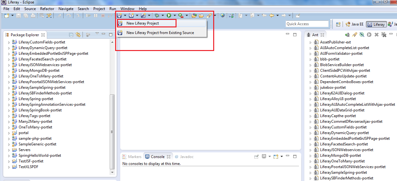Click the Run Target icon in the Ant view
Viewport: 397px width, 181px height.
click(x=369, y=35)
